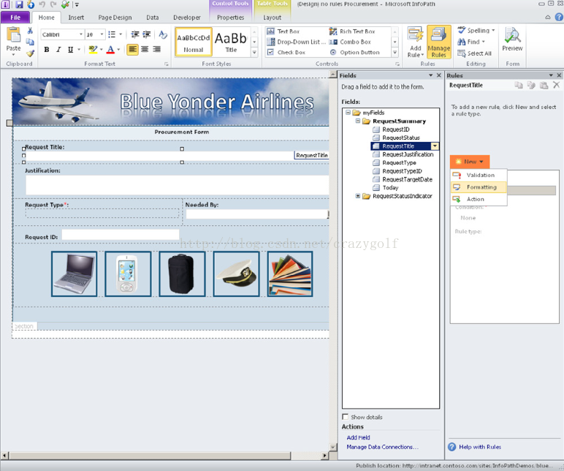This screenshot has height=471, width=564.
Task: Save the form with the disk icon
Action: (19, 4)
